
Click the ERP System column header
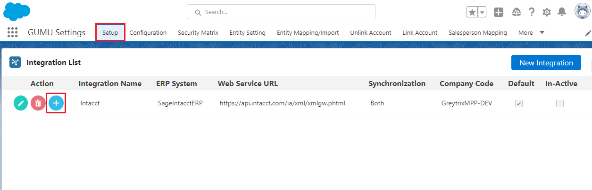(x=176, y=84)
